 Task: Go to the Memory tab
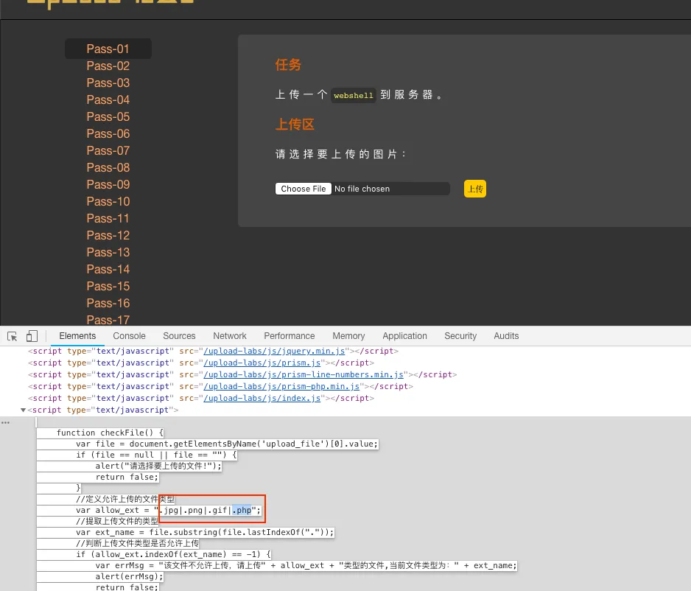[348, 336]
